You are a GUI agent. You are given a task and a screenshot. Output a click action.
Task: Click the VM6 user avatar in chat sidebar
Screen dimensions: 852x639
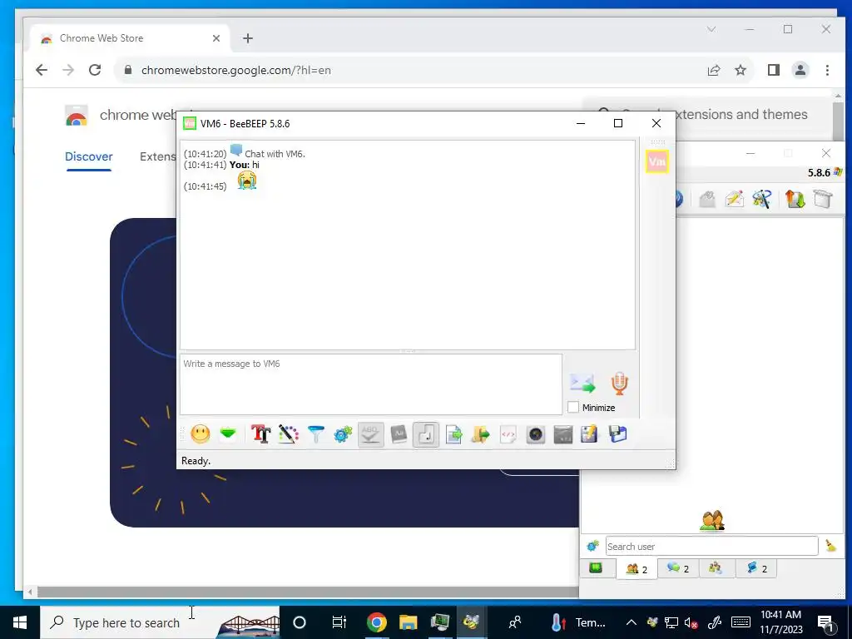[x=657, y=161]
